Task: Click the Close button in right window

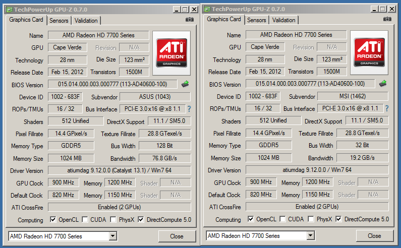Action: click(x=375, y=236)
